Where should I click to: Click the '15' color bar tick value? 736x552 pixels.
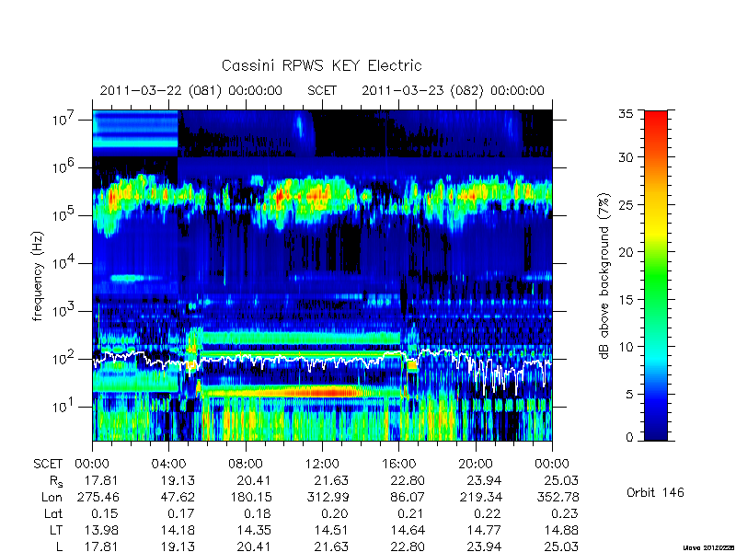[625, 300]
